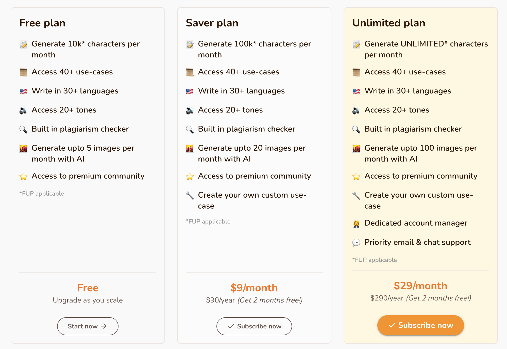Click the speech bubble priority support icon
The height and width of the screenshot is (349, 507).
point(356,243)
